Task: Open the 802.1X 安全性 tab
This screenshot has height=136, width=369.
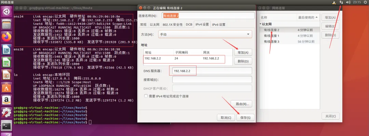Action: point(173,25)
